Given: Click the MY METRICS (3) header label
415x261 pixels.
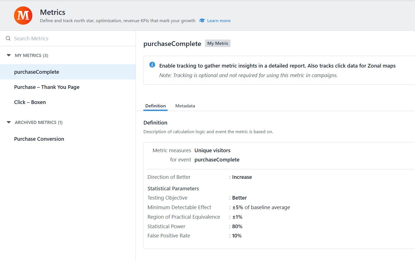Looking at the screenshot, I should 31,55.
